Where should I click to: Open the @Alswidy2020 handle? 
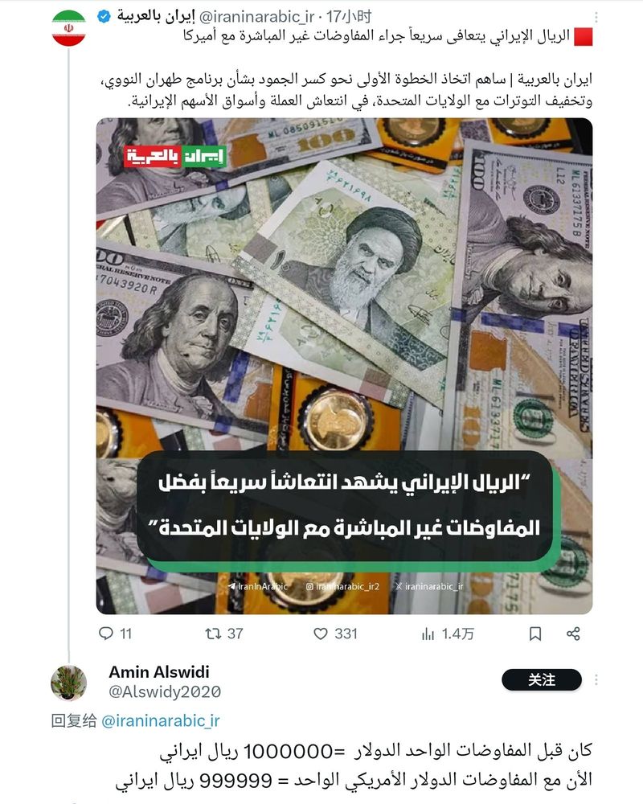tap(165, 691)
